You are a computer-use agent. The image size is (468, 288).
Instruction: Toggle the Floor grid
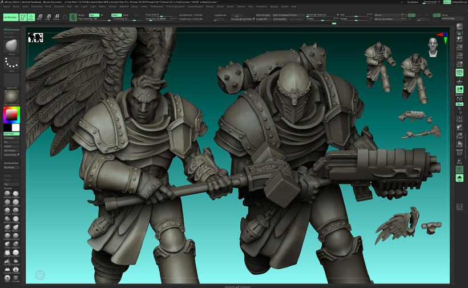point(459,81)
